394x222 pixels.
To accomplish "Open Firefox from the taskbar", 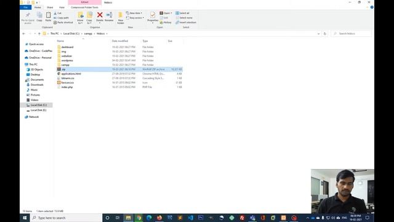I will point(159,218).
